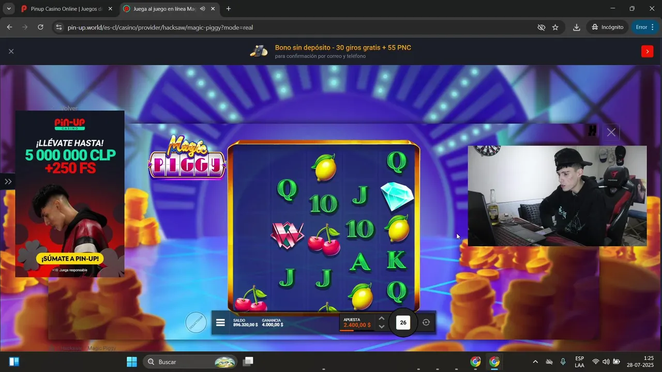Close the game overlay with the X
This screenshot has width=662, height=372.
pos(611,132)
